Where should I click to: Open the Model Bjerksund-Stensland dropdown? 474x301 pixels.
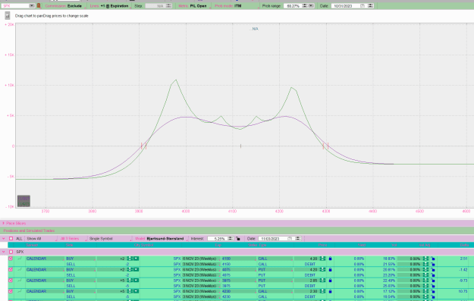(161, 238)
